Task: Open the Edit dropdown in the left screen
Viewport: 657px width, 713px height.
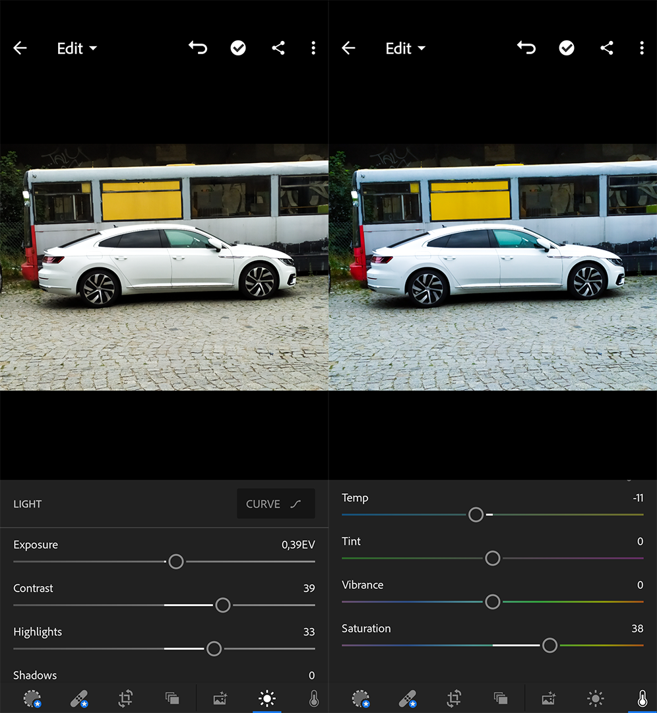Action: coord(77,48)
